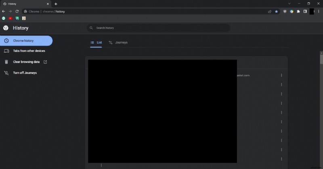Focus the Search history field
Image resolution: width=323 pixels, height=169 pixels.
(x=159, y=28)
